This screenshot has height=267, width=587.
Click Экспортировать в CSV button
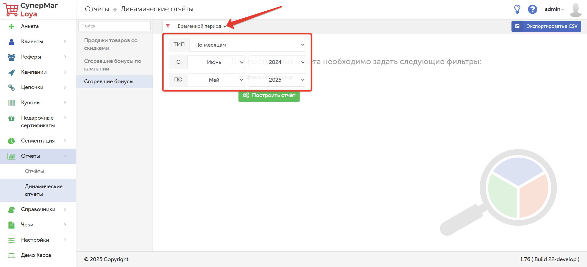point(546,26)
